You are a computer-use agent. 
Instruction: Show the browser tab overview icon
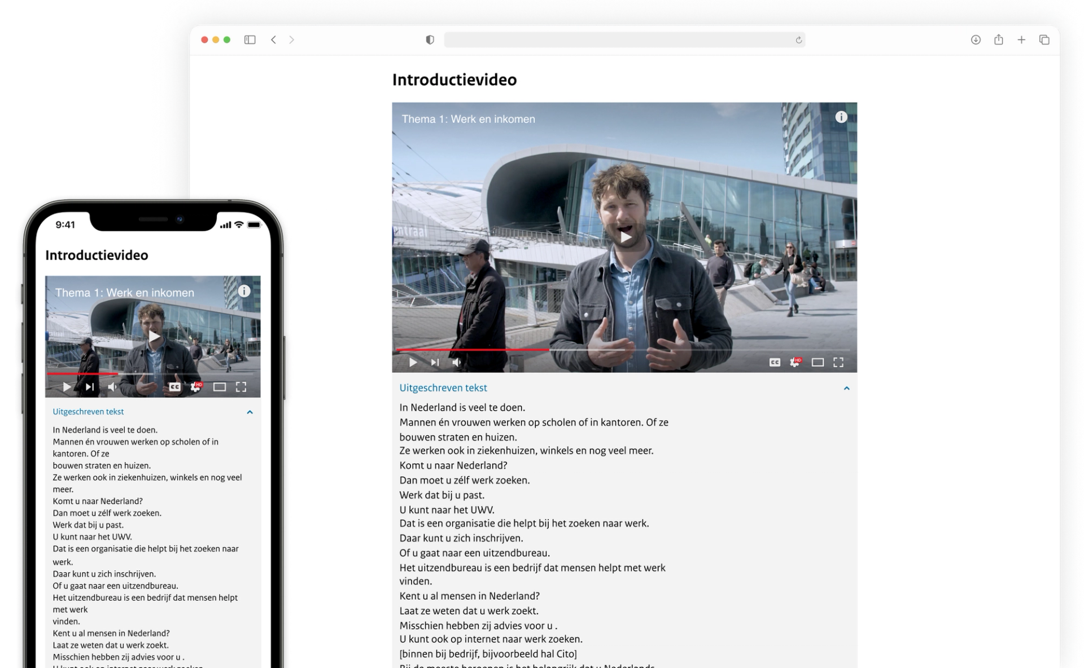click(x=1044, y=39)
